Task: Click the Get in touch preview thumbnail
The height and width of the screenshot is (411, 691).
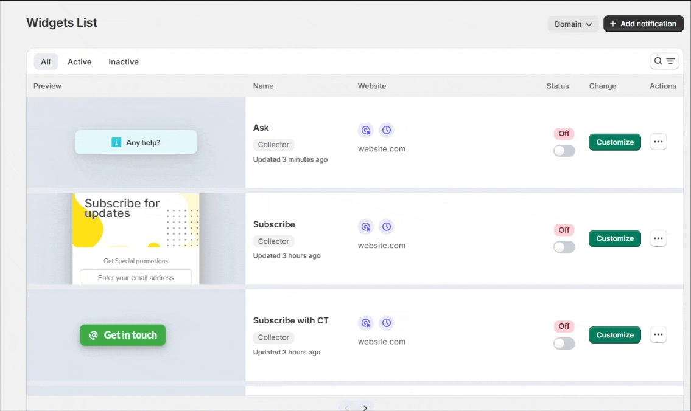Action: coord(122,335)
